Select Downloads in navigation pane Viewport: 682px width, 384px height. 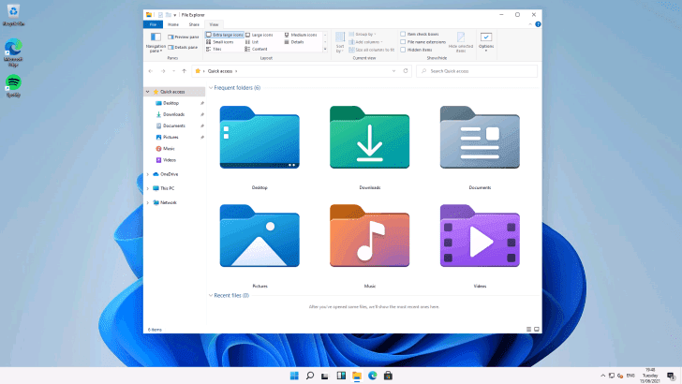(173, 114)
